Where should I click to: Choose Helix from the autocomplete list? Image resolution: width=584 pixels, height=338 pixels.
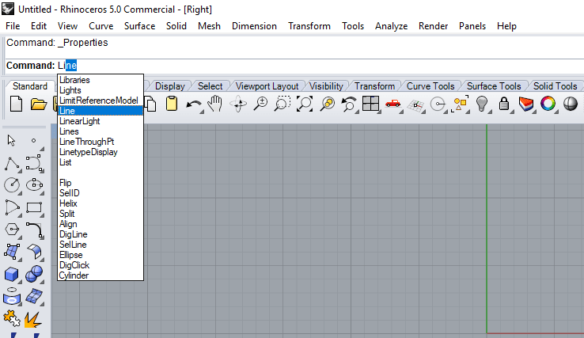click(x=100, y=203)
